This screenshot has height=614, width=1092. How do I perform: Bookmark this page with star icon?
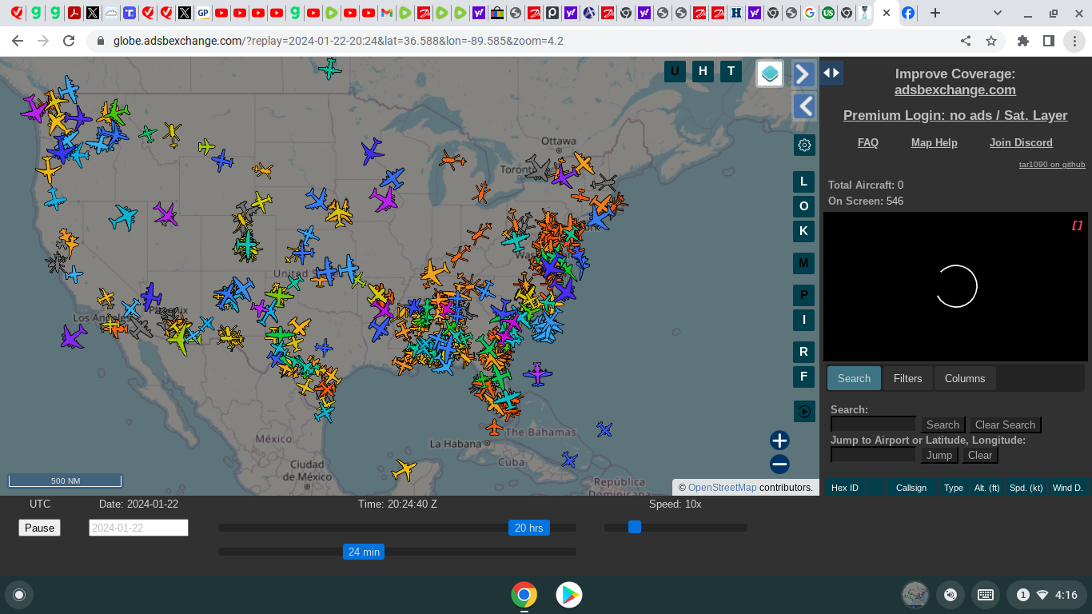[991, 41]
